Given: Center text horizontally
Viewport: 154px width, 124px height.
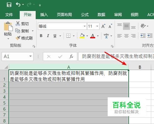Looking at the screenshot, I should (126, 36).
